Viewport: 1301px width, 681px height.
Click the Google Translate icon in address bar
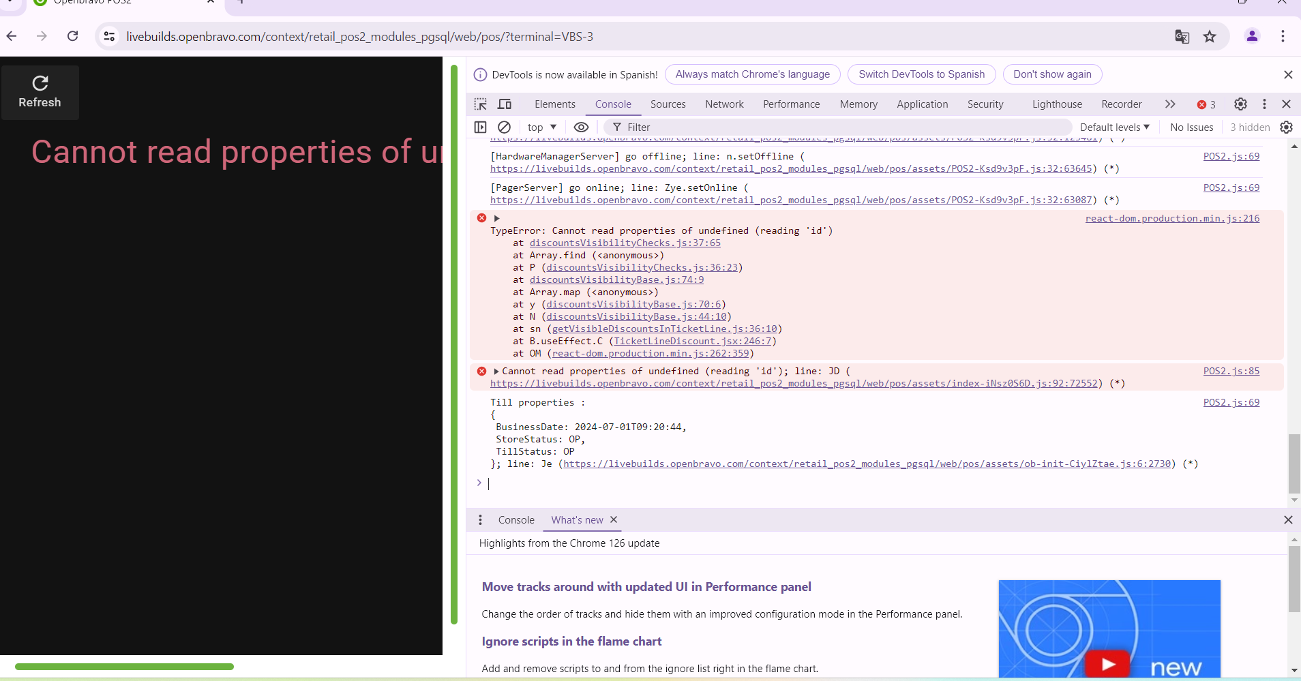pos(1182,37)
